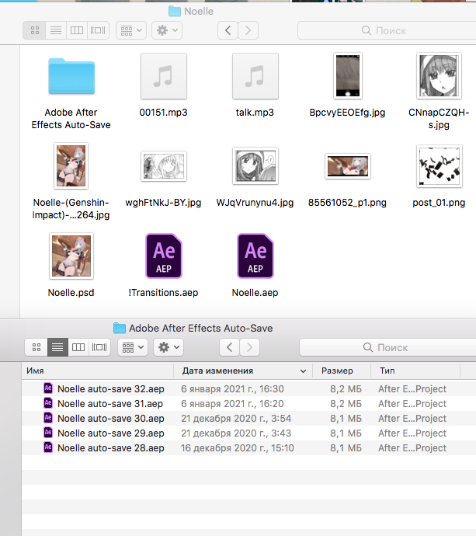Open item grouping dropdown in Noelle window

[x=131, y=30]
